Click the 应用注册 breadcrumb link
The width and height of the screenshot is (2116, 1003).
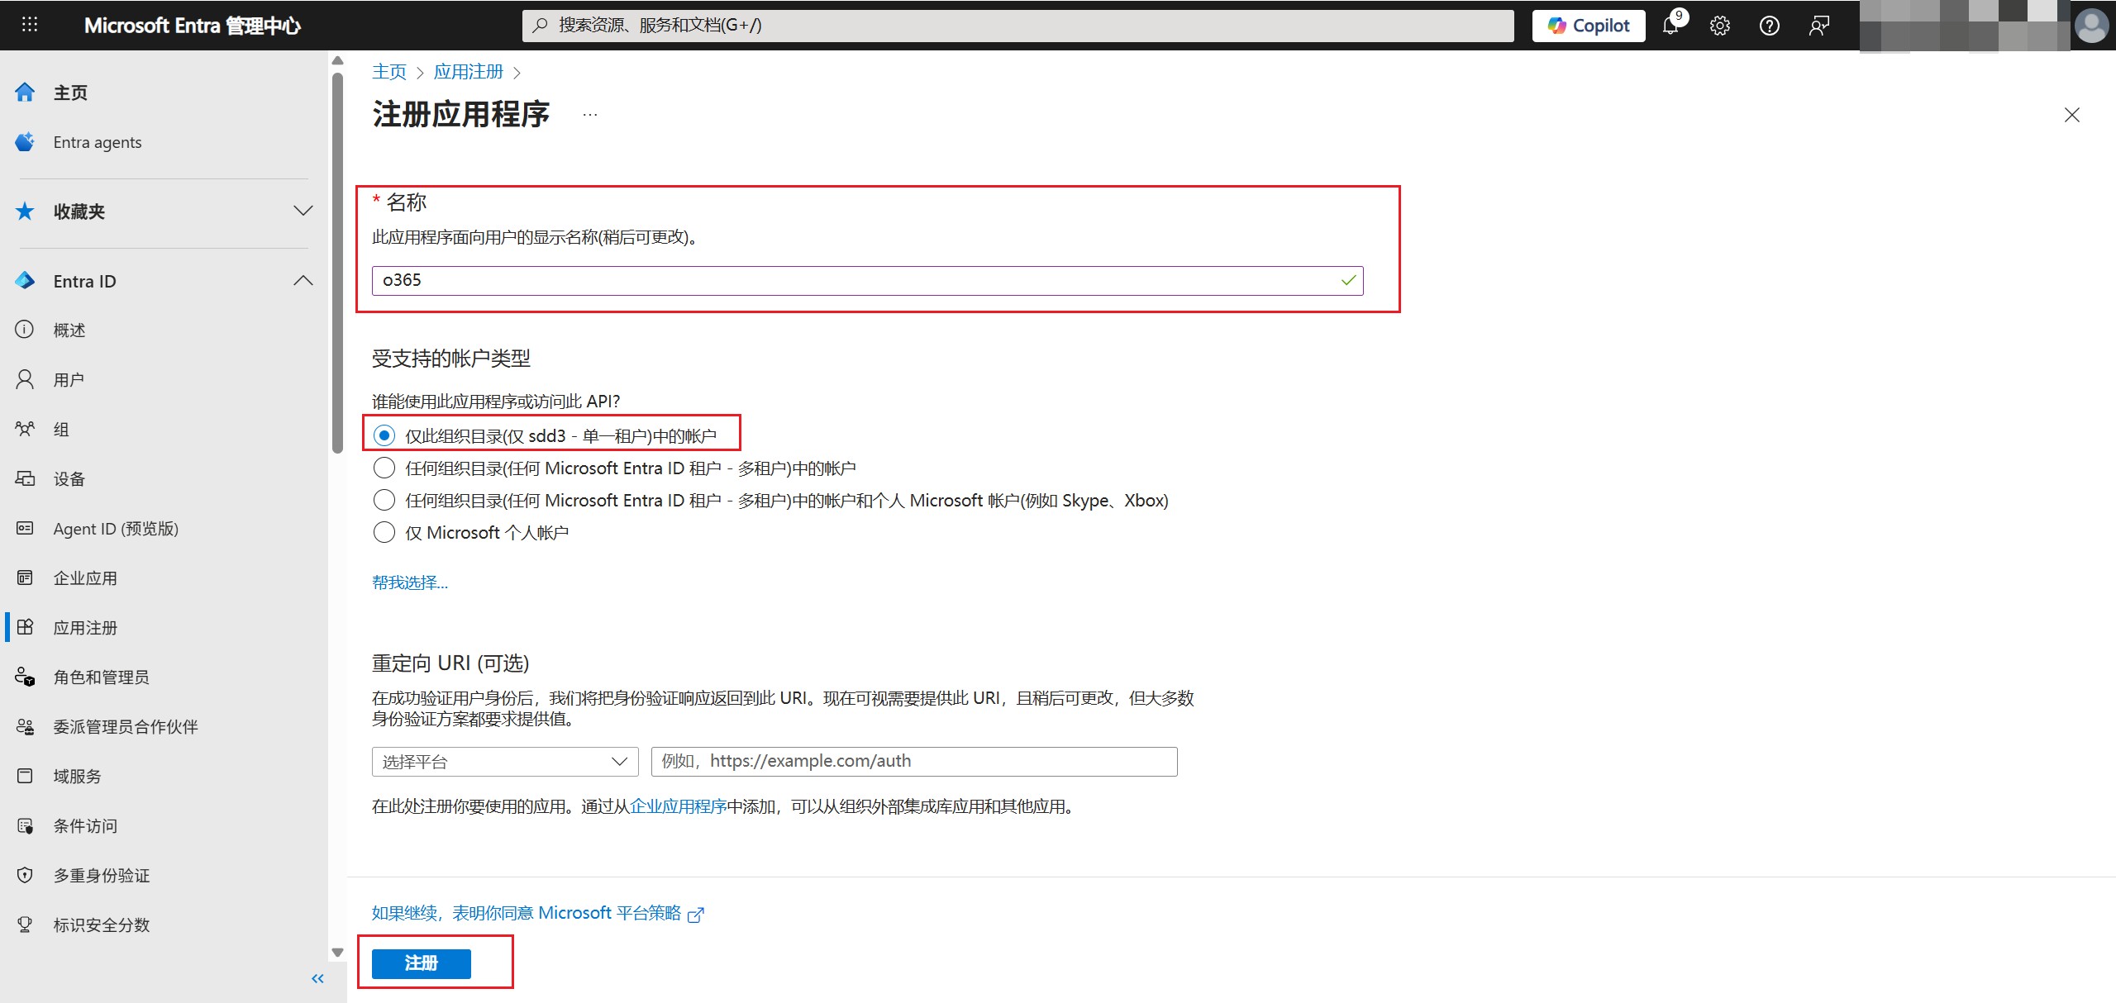[x=469, y=72]
